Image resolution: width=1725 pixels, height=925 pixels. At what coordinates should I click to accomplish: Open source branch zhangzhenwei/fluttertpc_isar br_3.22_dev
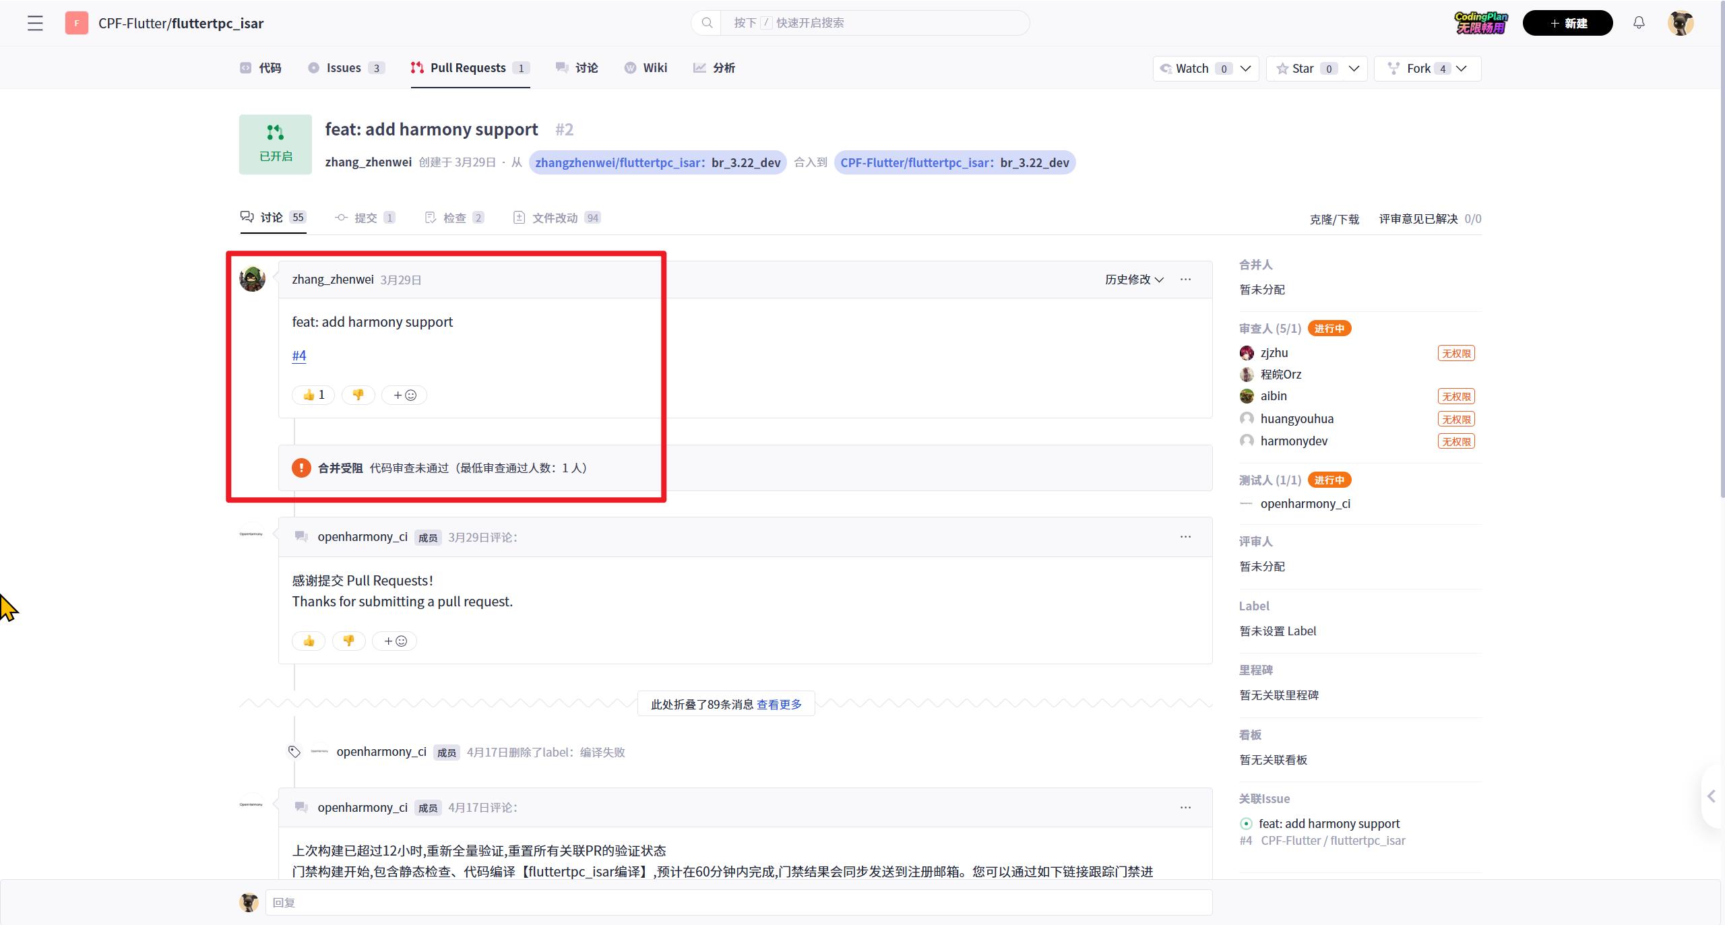(x=658, y=162)
